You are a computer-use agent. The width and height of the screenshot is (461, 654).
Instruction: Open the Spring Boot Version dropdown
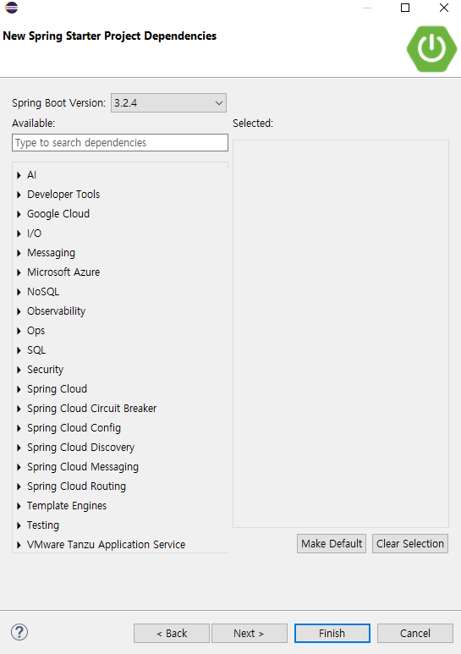tap(168, 102)
